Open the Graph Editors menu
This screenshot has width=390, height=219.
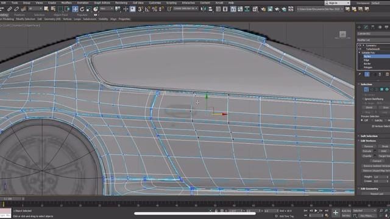102,2
